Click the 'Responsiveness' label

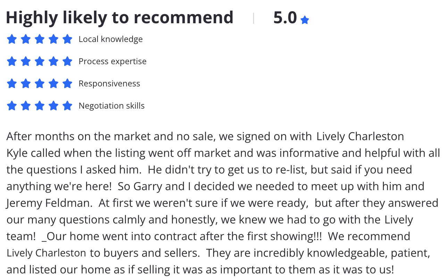(x=109, y=84)
